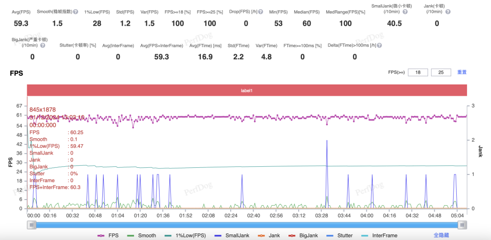Open help icon next to Smooth(稳帧指数)
Viewport: 491px width, 240px height.
76,12
